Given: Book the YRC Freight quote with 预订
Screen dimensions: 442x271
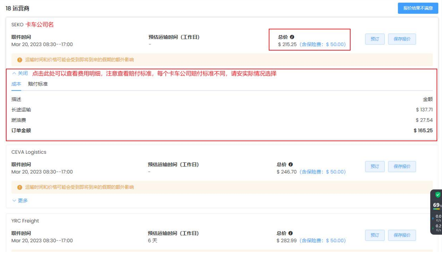Looking at the screenshot, I should point(375,235).
